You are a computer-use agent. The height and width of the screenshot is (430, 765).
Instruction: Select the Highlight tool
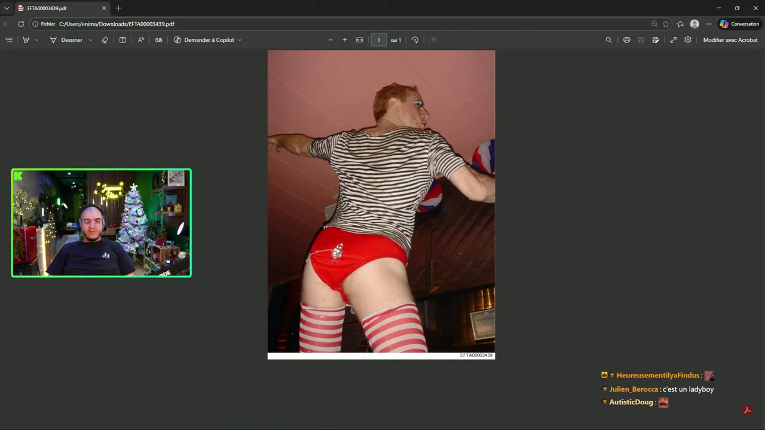coord(26,40)
